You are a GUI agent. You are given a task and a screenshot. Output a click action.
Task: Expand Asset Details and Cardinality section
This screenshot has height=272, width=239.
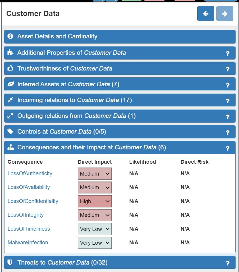[120, 36]
